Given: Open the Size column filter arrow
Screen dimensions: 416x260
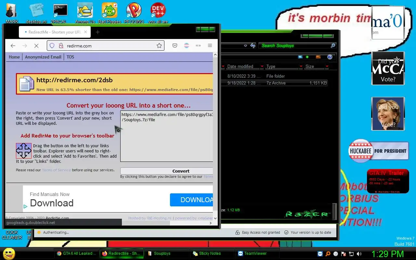Looking at the screenshot, I should tap(327, 67).
